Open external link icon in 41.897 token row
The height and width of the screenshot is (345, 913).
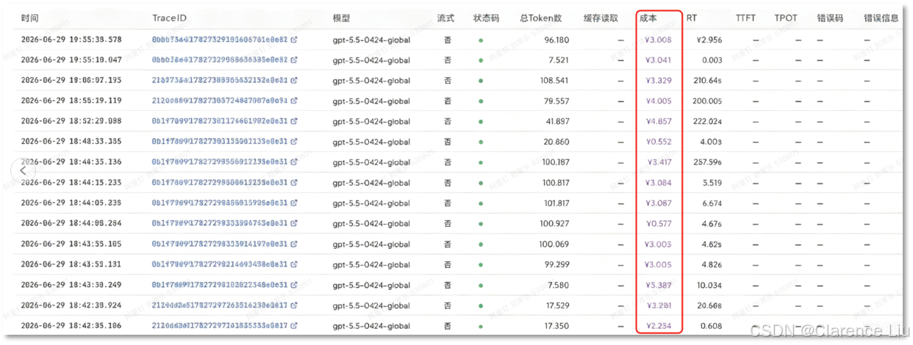coord(294,121)
